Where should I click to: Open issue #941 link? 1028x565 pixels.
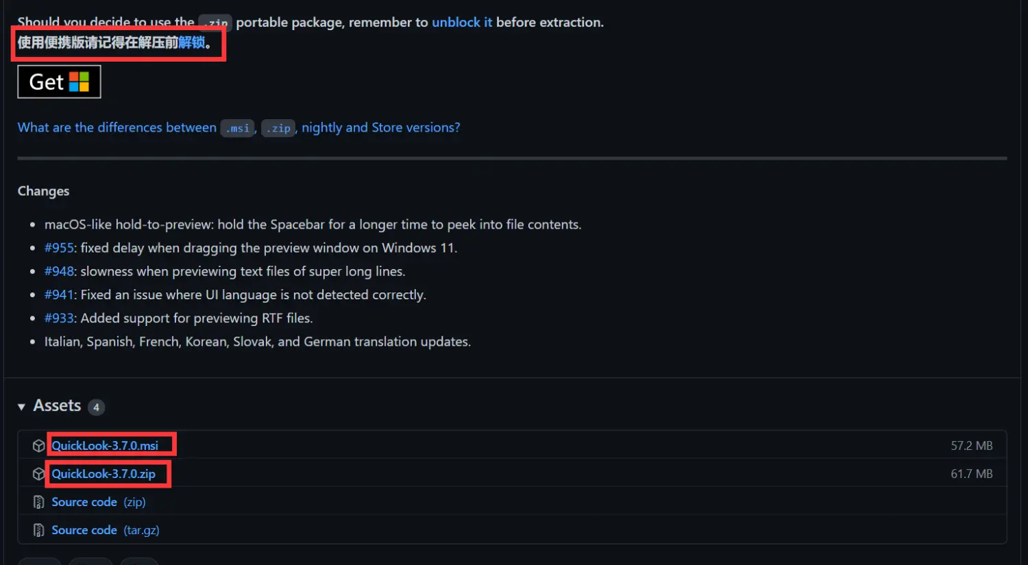(x=59, y=294)
